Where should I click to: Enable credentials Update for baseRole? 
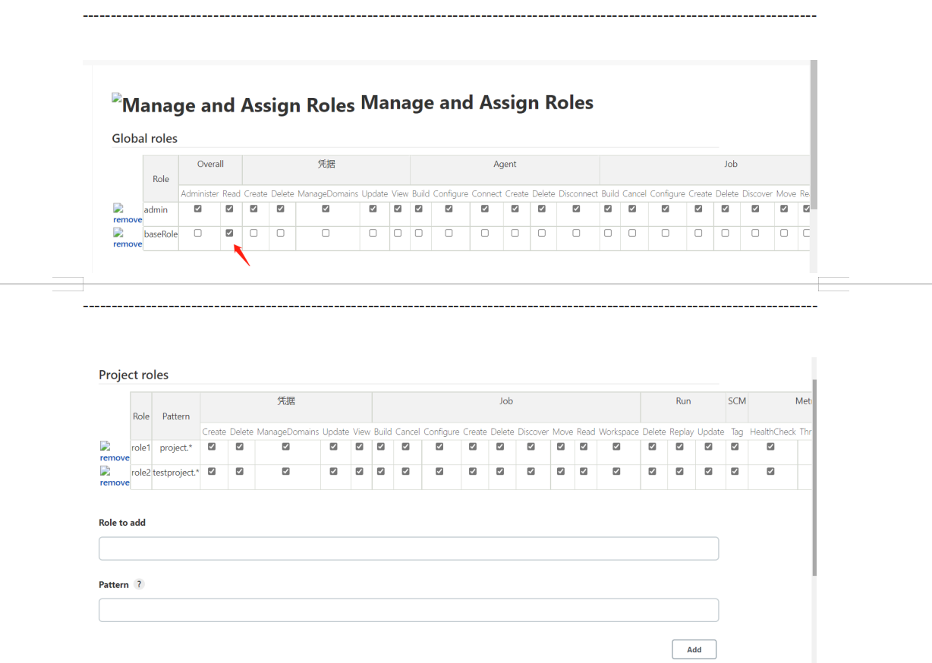tap(373, 233)
